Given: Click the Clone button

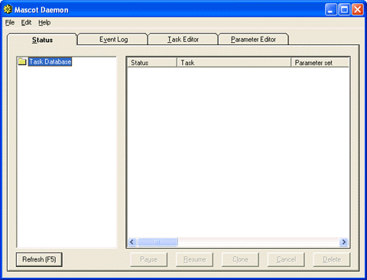Looking at the screenshot, I should [x=240, y=259].
